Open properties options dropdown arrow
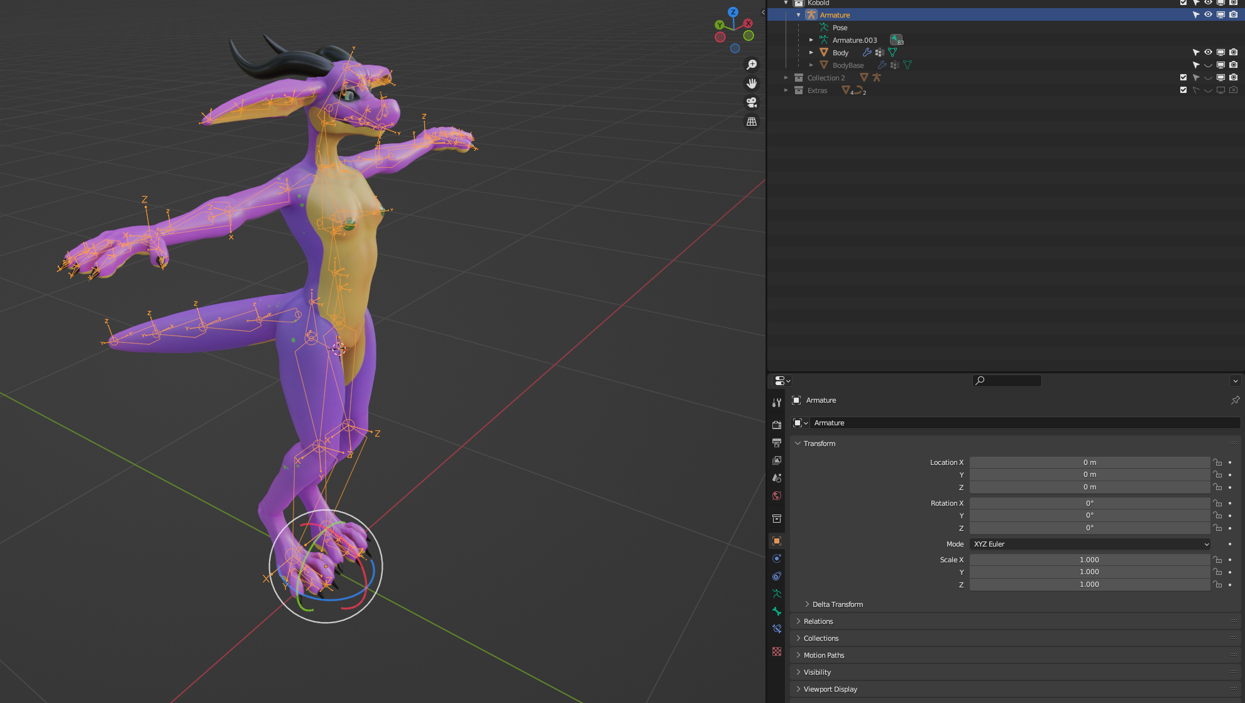 [1235, 381]
